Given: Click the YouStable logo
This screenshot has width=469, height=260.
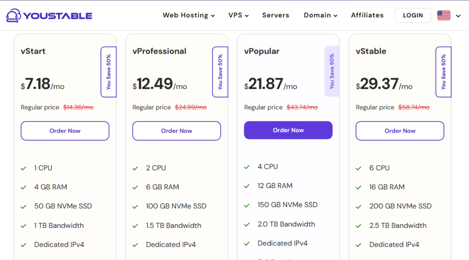Looking at the screenshot, I should (x=49, y=16).
